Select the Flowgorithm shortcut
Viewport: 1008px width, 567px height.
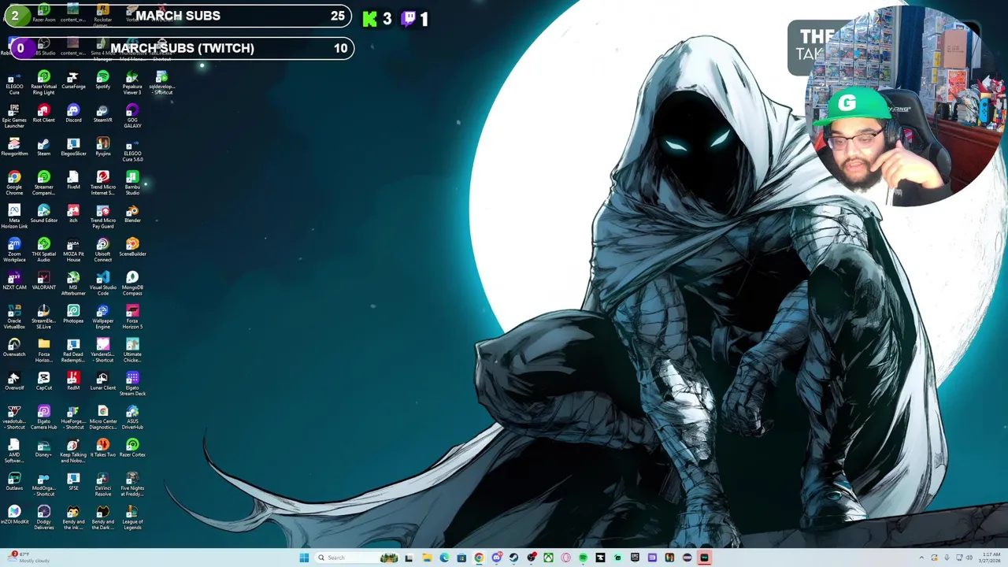point(14,147)
